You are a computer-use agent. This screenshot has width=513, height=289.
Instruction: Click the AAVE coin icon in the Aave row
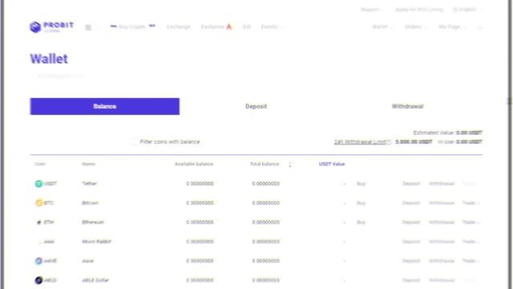[x=38, y=261]
